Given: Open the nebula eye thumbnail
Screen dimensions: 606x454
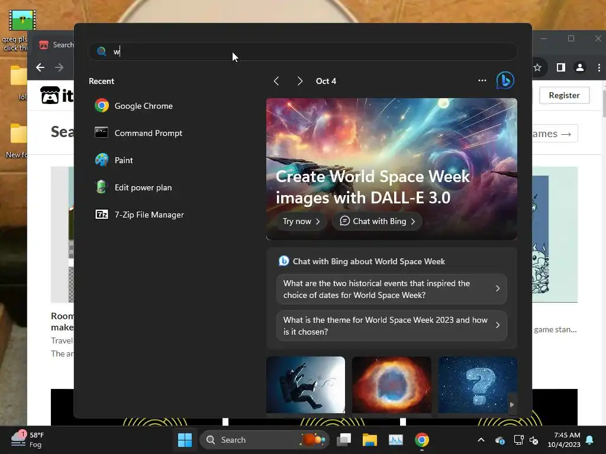Looking at the screenshot, I should pos(392,385).
